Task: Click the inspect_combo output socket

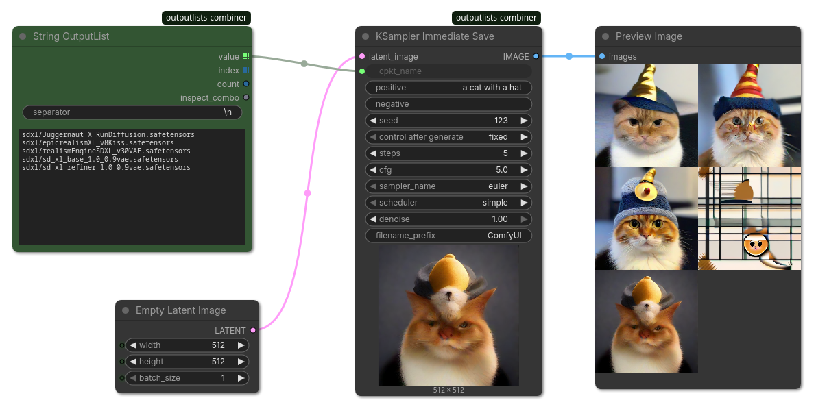Action: tap(246, 97)
